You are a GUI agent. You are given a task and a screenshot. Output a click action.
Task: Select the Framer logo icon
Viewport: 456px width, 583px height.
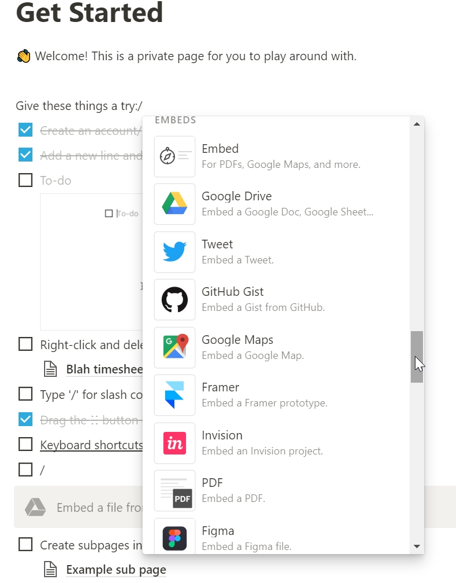tap(174, 395)
